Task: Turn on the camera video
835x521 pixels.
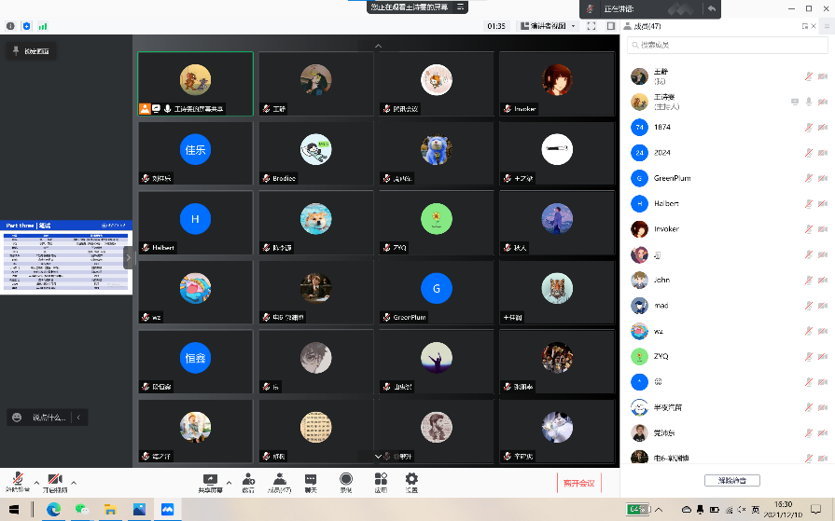Action: coord(55,480)
